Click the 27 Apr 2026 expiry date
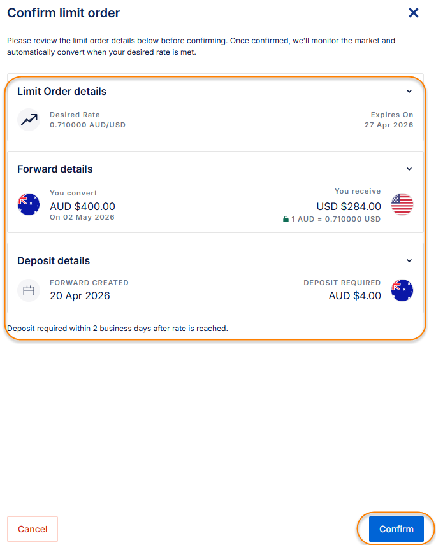 tap(388, 125)
